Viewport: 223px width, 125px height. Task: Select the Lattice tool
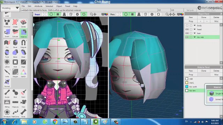(x=7, y=63)
